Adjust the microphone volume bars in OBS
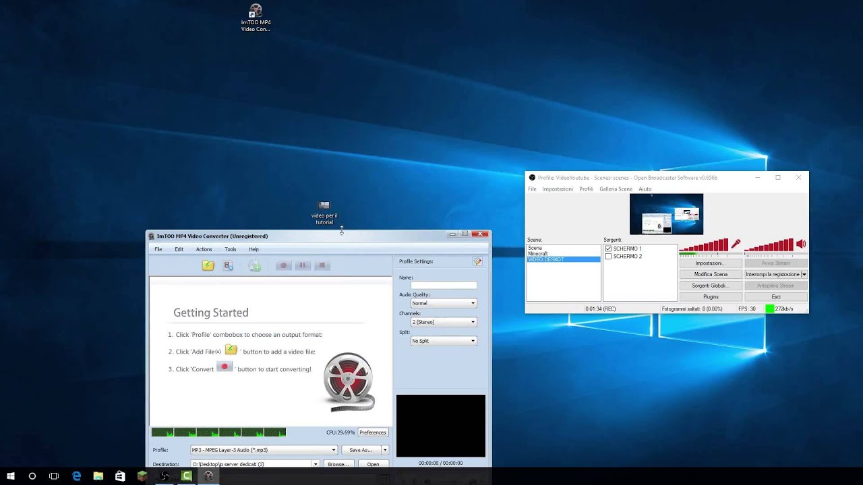The height and width of the screenshot is (485, 863). (704, 245)
